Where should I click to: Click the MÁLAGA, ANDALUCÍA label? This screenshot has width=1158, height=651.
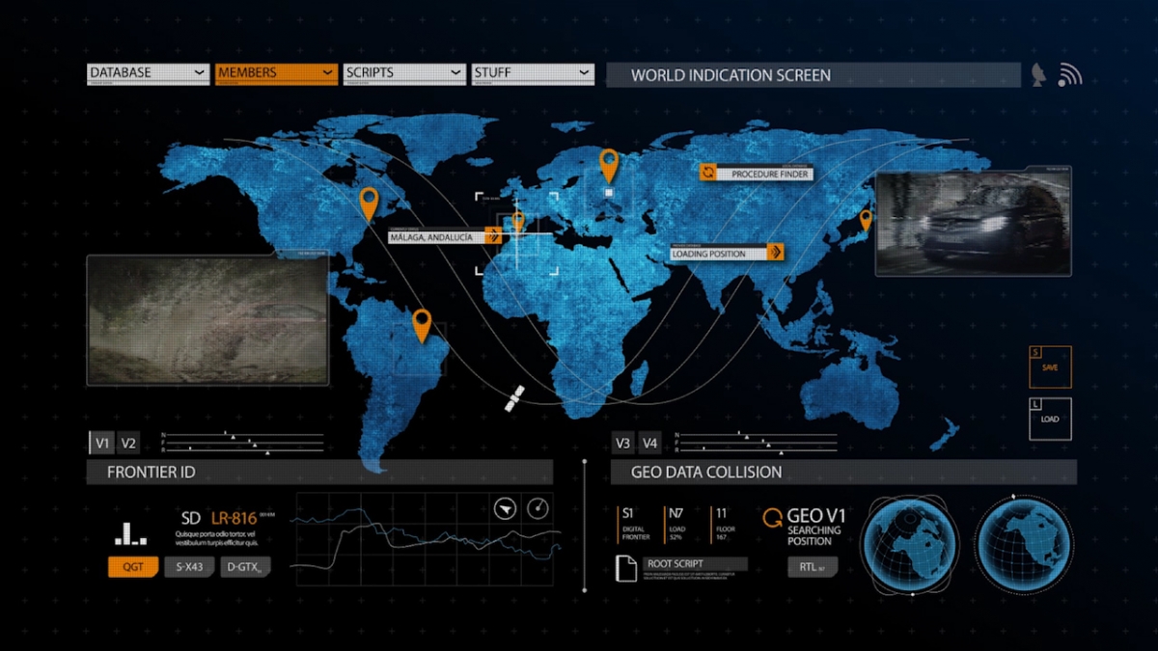[x=436, y=235]
